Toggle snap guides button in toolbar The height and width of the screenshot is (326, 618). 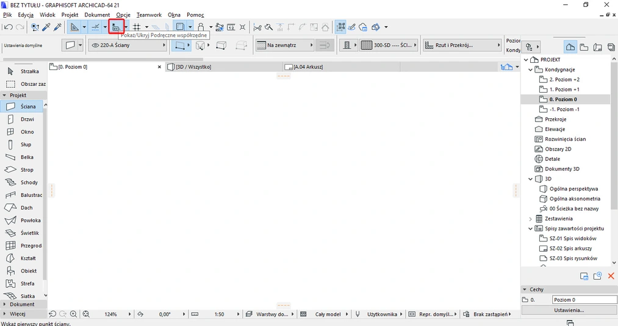(95, 27)
